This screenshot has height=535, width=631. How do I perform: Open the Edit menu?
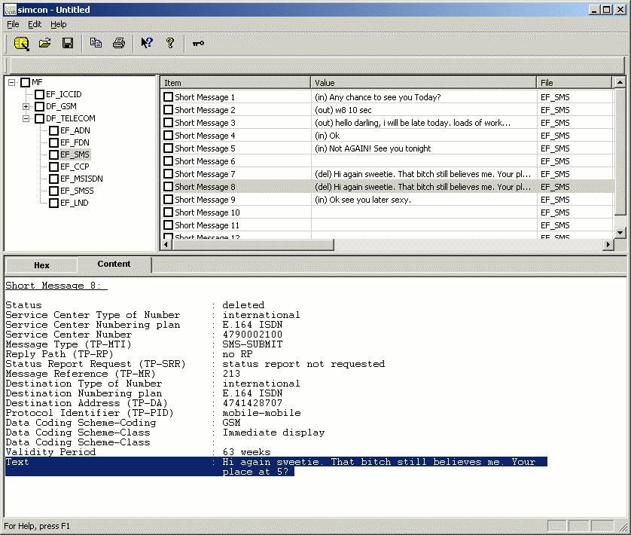pos(34,24)
